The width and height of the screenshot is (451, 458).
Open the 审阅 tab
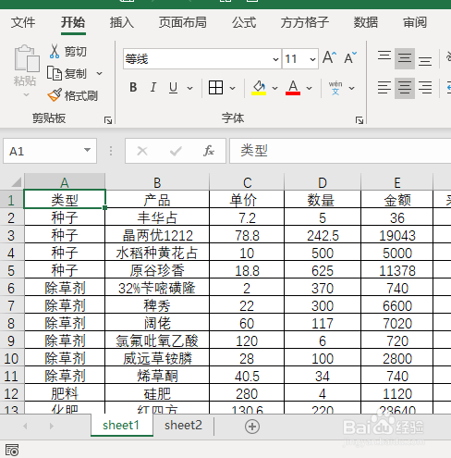(x=415, y=22)
